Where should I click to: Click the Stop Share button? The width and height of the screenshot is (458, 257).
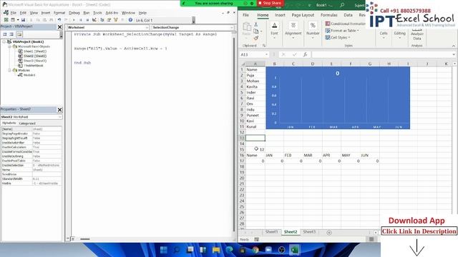click(270, 3)
